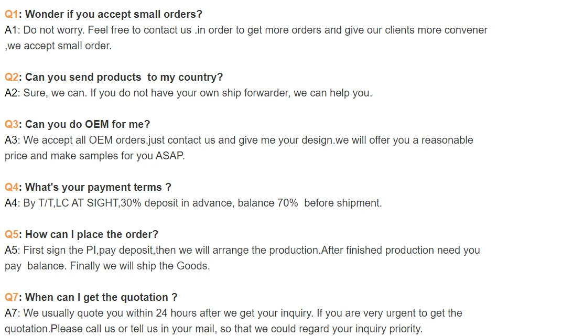573x336 pixels.
Task: Select the 'When can I get the quotation' question
Action: pos(101,297)
